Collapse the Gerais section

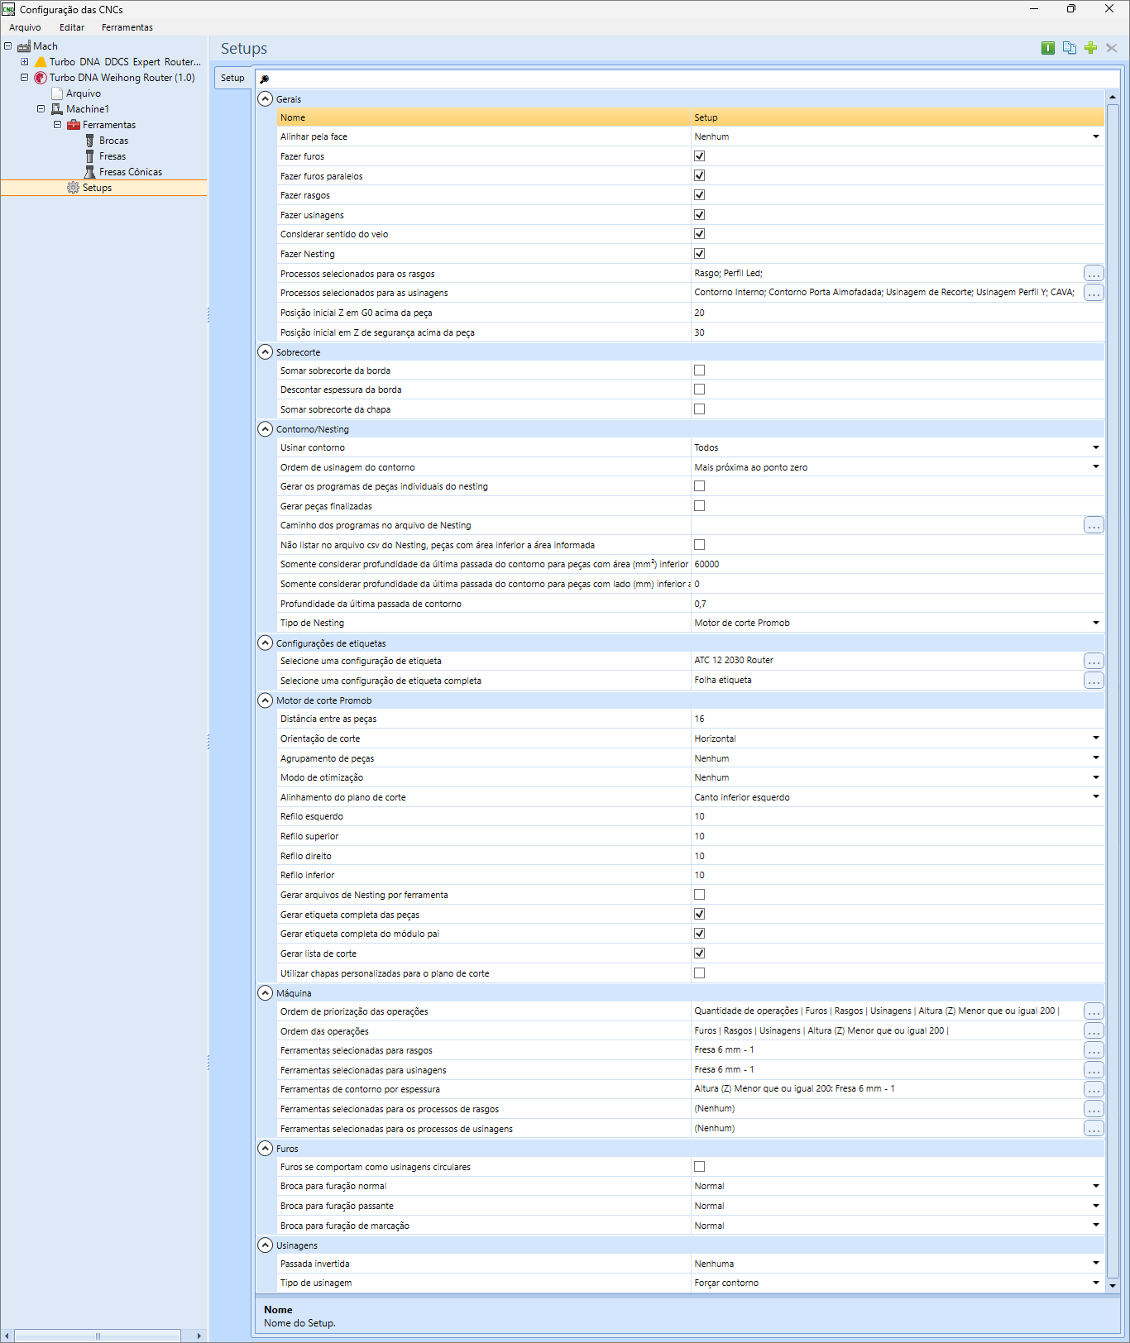[266, 99]
